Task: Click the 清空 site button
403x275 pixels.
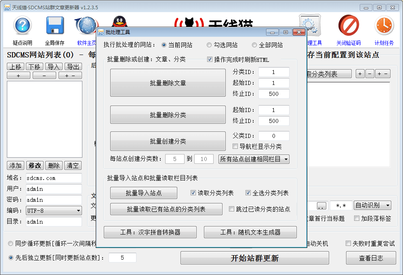Action: coord(73,165)
